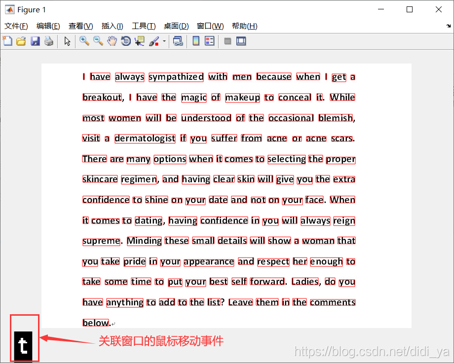Click the word 'occasional' in the image

click(x=291, y=118)
